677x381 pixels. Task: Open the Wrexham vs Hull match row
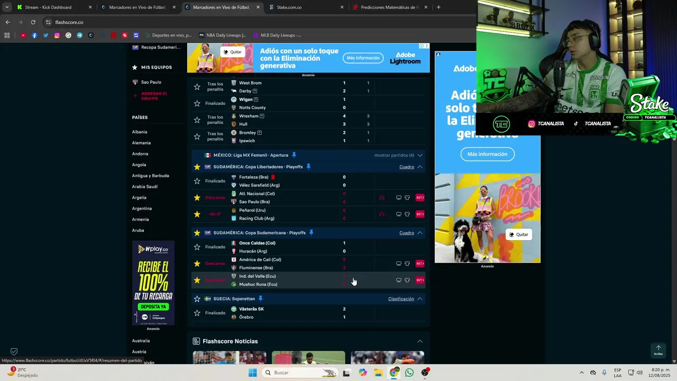[308, 120]
